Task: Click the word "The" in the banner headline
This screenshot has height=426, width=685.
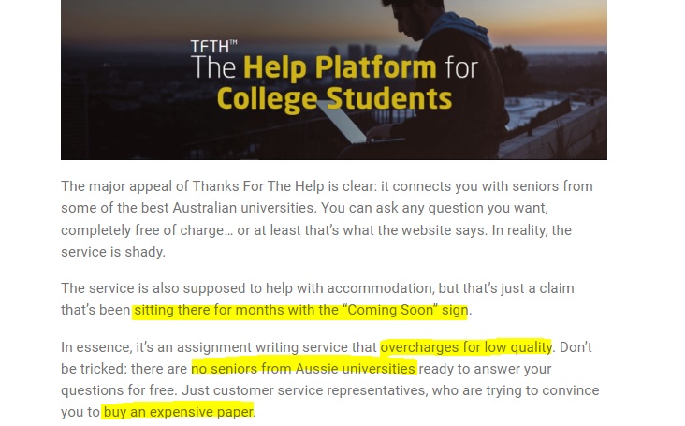Action: [214, 68]
